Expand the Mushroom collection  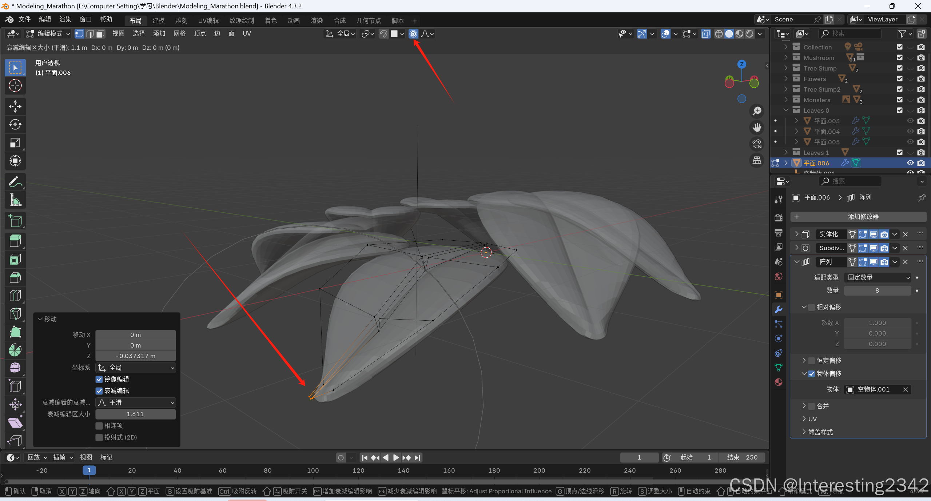pos(786,57)
